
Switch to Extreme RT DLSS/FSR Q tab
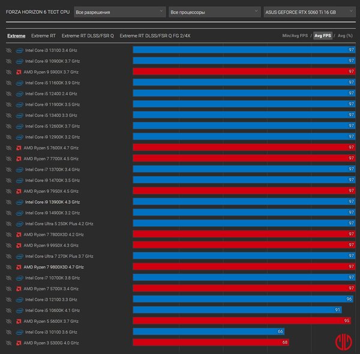pos(88,36)
